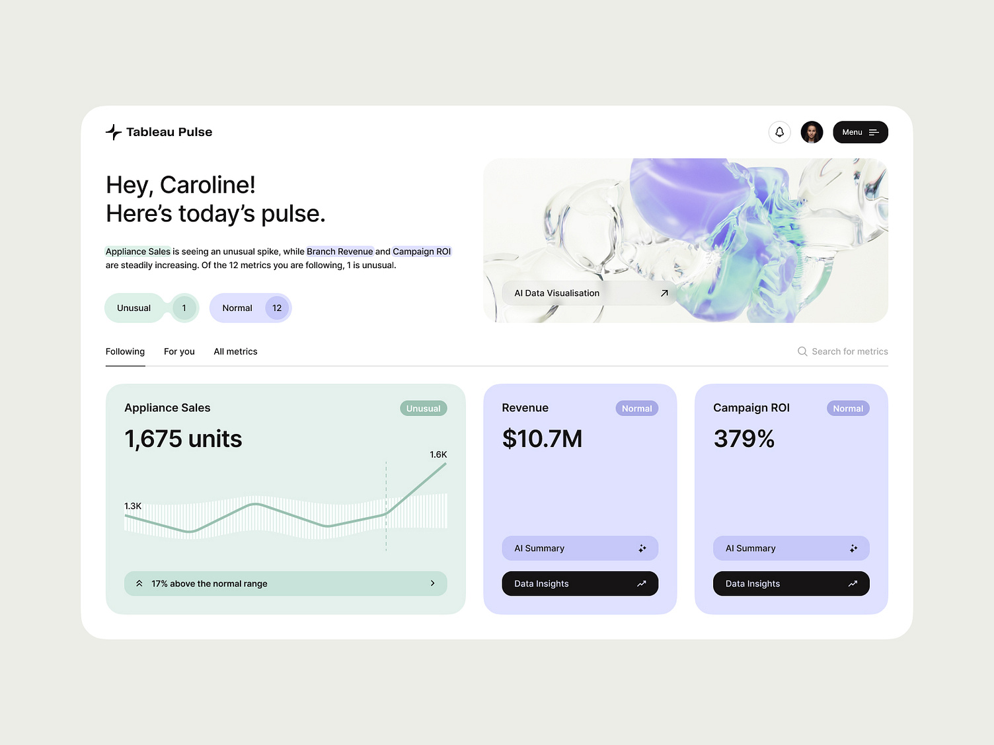The image size is (994, 745).
Task: Toggle the Unusual badge on Appliance Sales
Action: (x=423, y=408)
